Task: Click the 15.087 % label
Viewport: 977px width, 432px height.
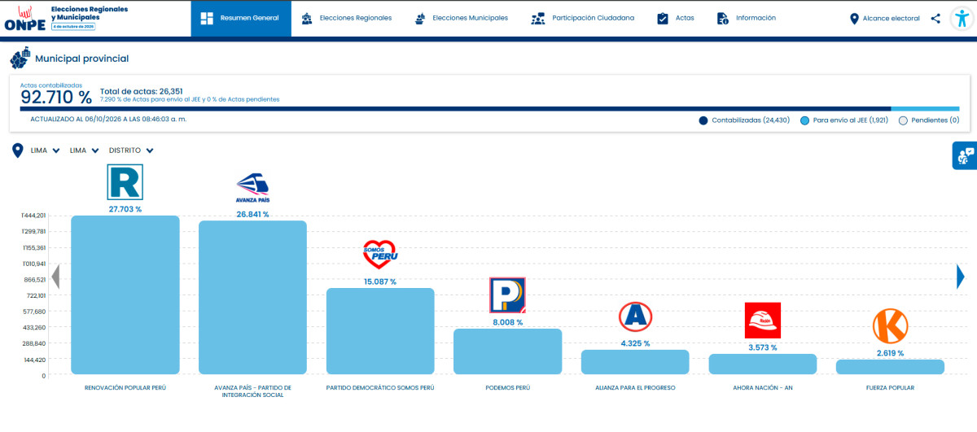Action: pyautogui.click(x=380, y=281)
